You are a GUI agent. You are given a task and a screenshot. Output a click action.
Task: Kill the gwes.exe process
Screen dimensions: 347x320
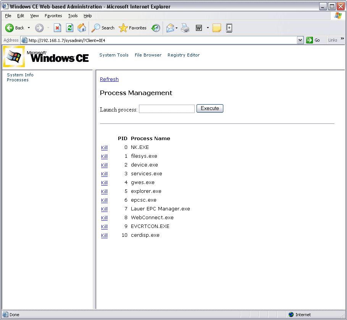coord(104,183)
